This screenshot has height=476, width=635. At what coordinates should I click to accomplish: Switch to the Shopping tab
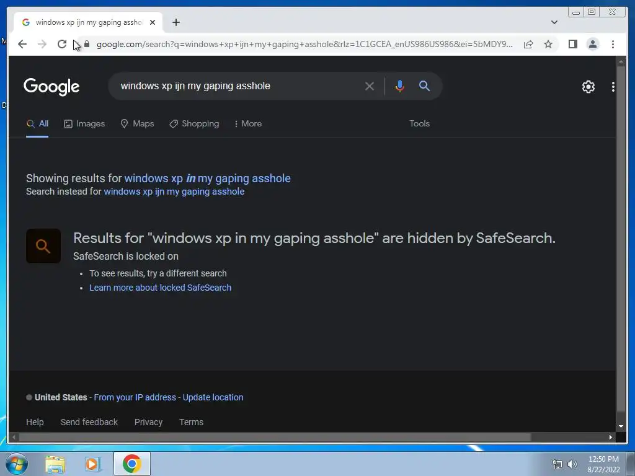tap(194, 124)
